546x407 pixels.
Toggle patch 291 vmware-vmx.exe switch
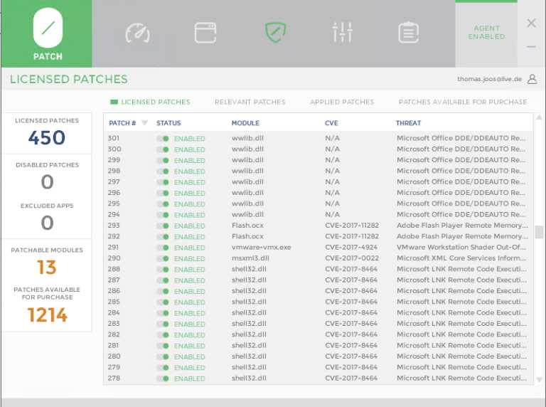coord(163,248)
